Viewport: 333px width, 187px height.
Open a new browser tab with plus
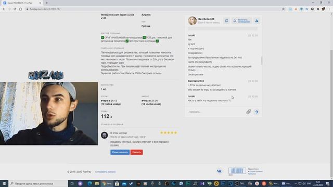point(47,3)
